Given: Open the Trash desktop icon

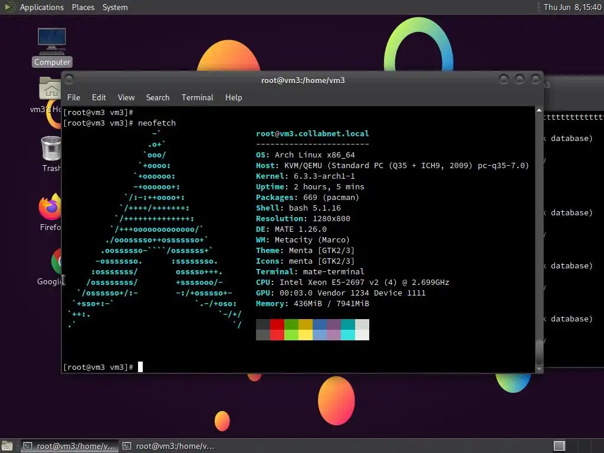Looking at the screenshot, I should coord(51,154).
